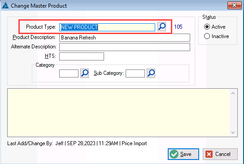Click the HTS input field
The height and width of the screenshot is (164, 244).
(82, 56)
